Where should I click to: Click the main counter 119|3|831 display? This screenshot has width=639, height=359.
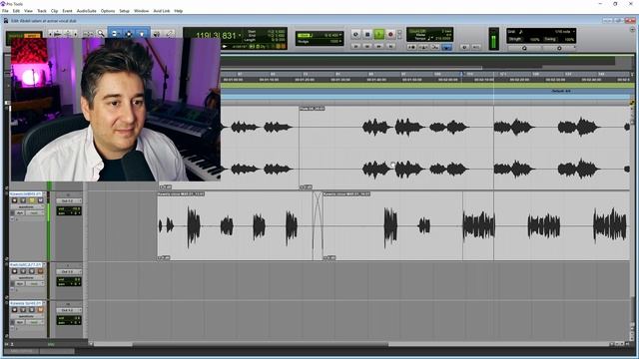(x=216, y=36)
